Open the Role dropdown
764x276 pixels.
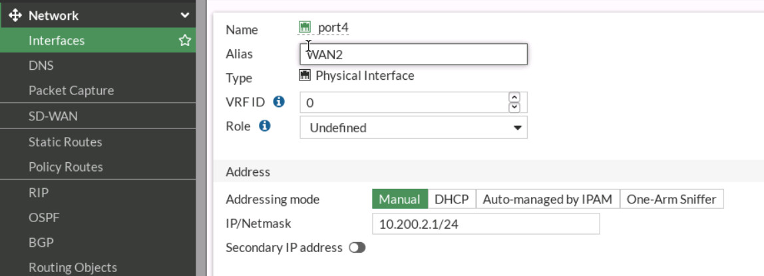click(413, 128)
